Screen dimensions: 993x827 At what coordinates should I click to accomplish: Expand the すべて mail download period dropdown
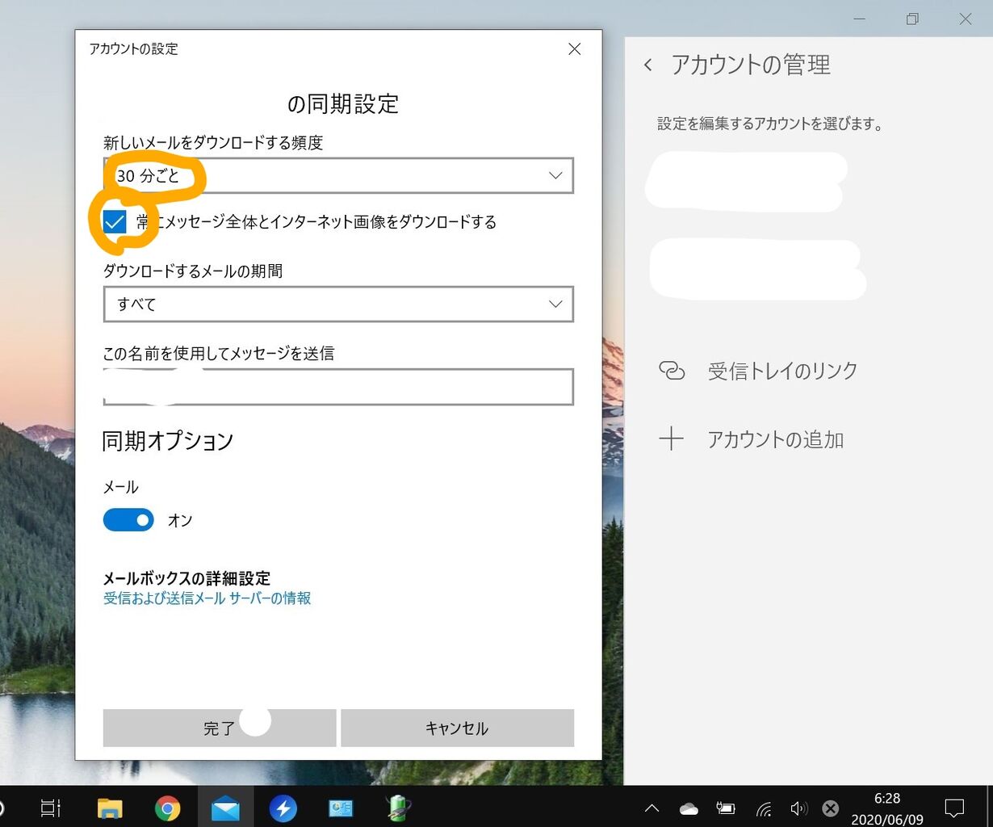(337, 304)
